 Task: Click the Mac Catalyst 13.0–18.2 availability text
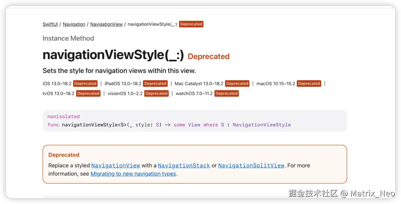[199, 84]
